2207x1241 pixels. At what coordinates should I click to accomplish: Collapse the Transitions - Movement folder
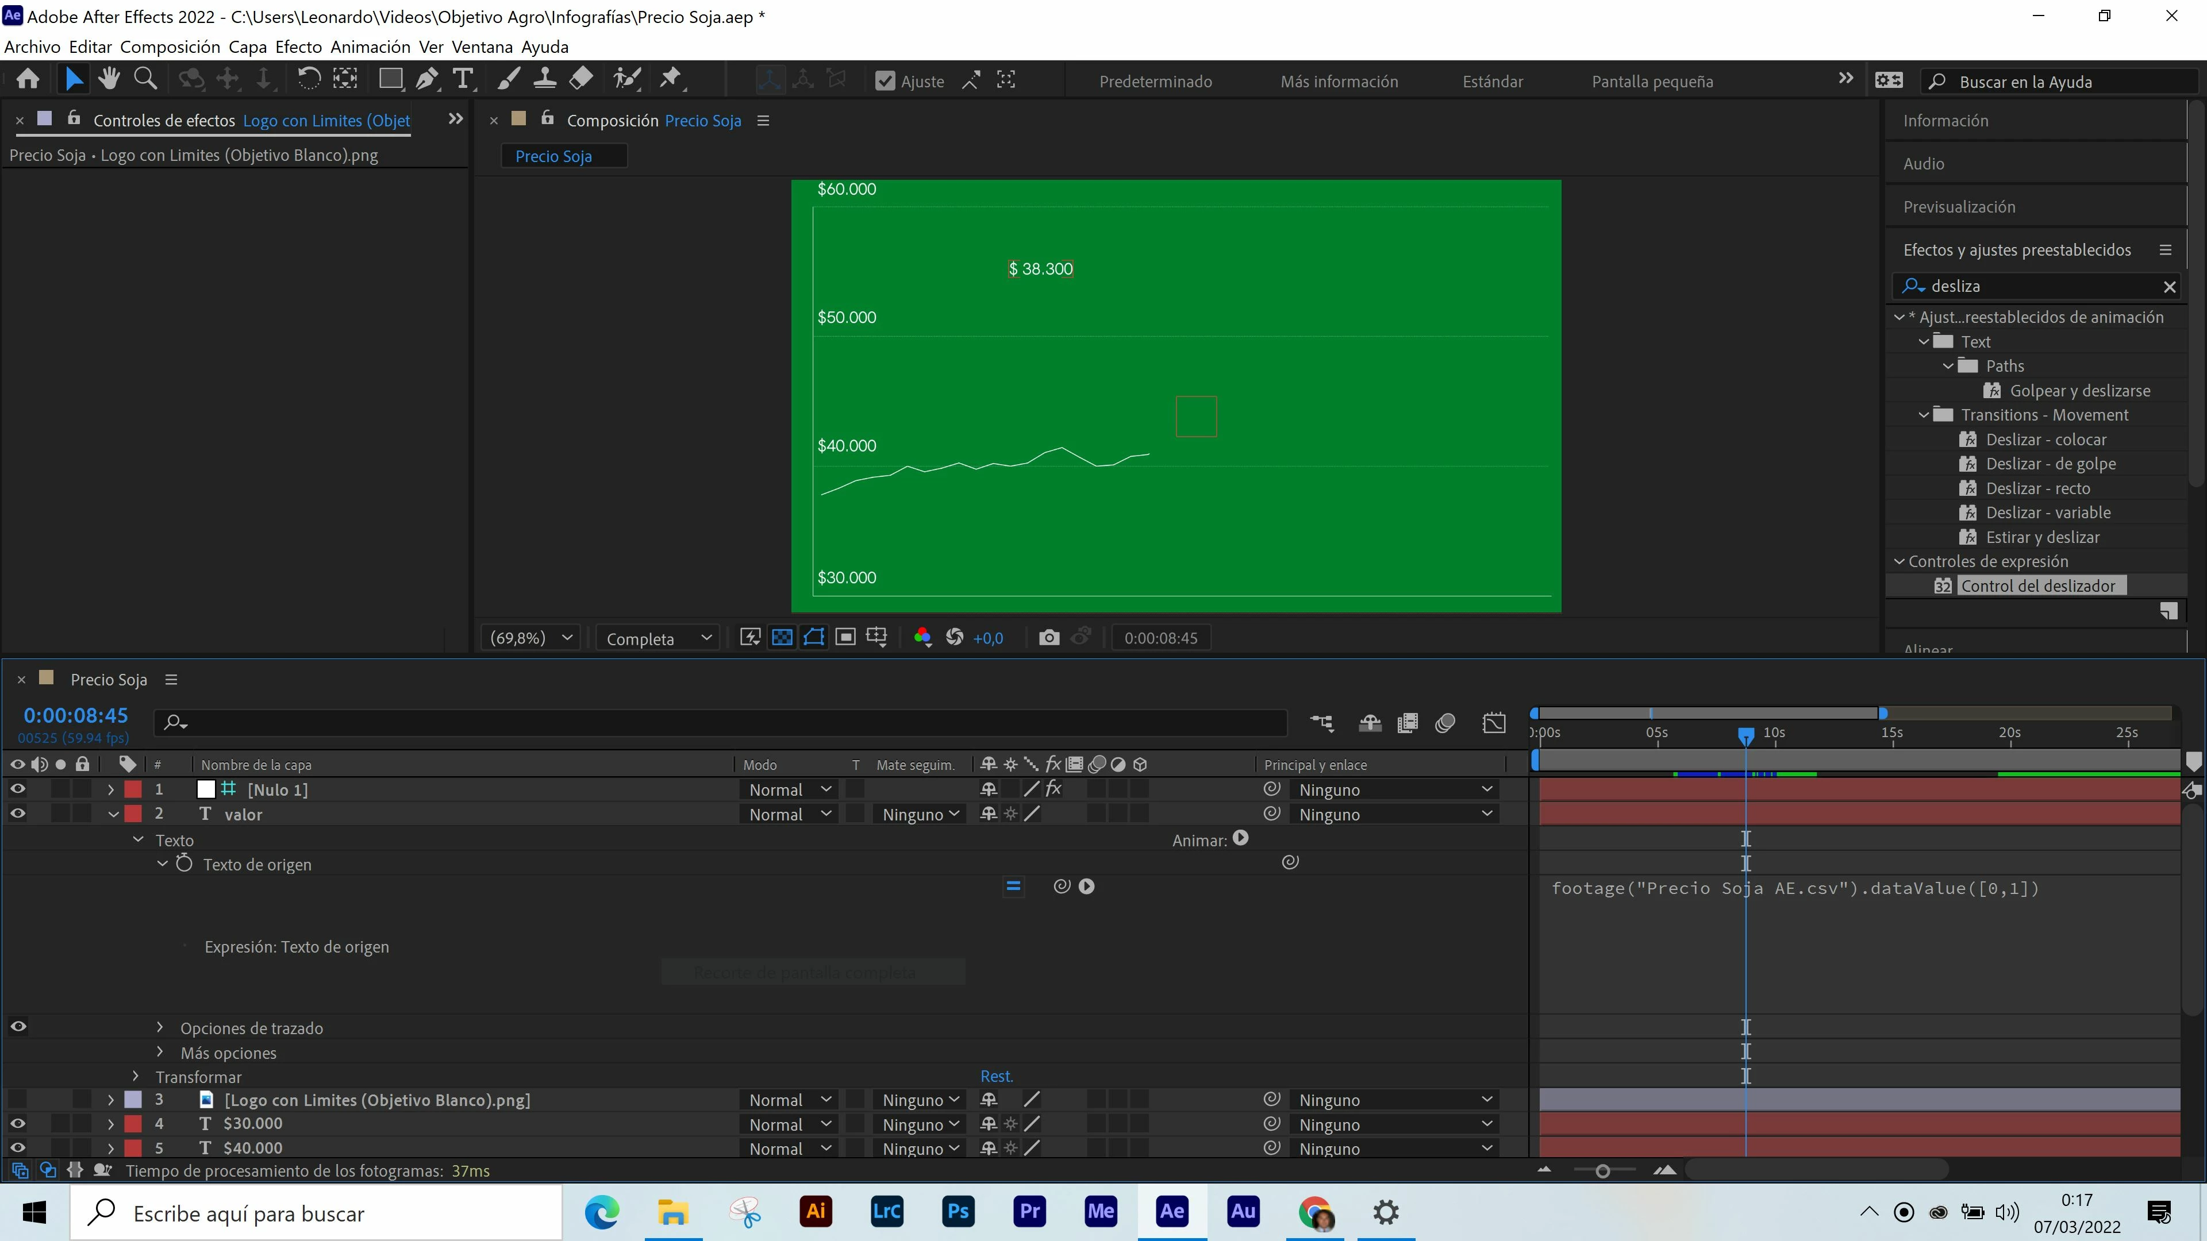(1924, 414)
